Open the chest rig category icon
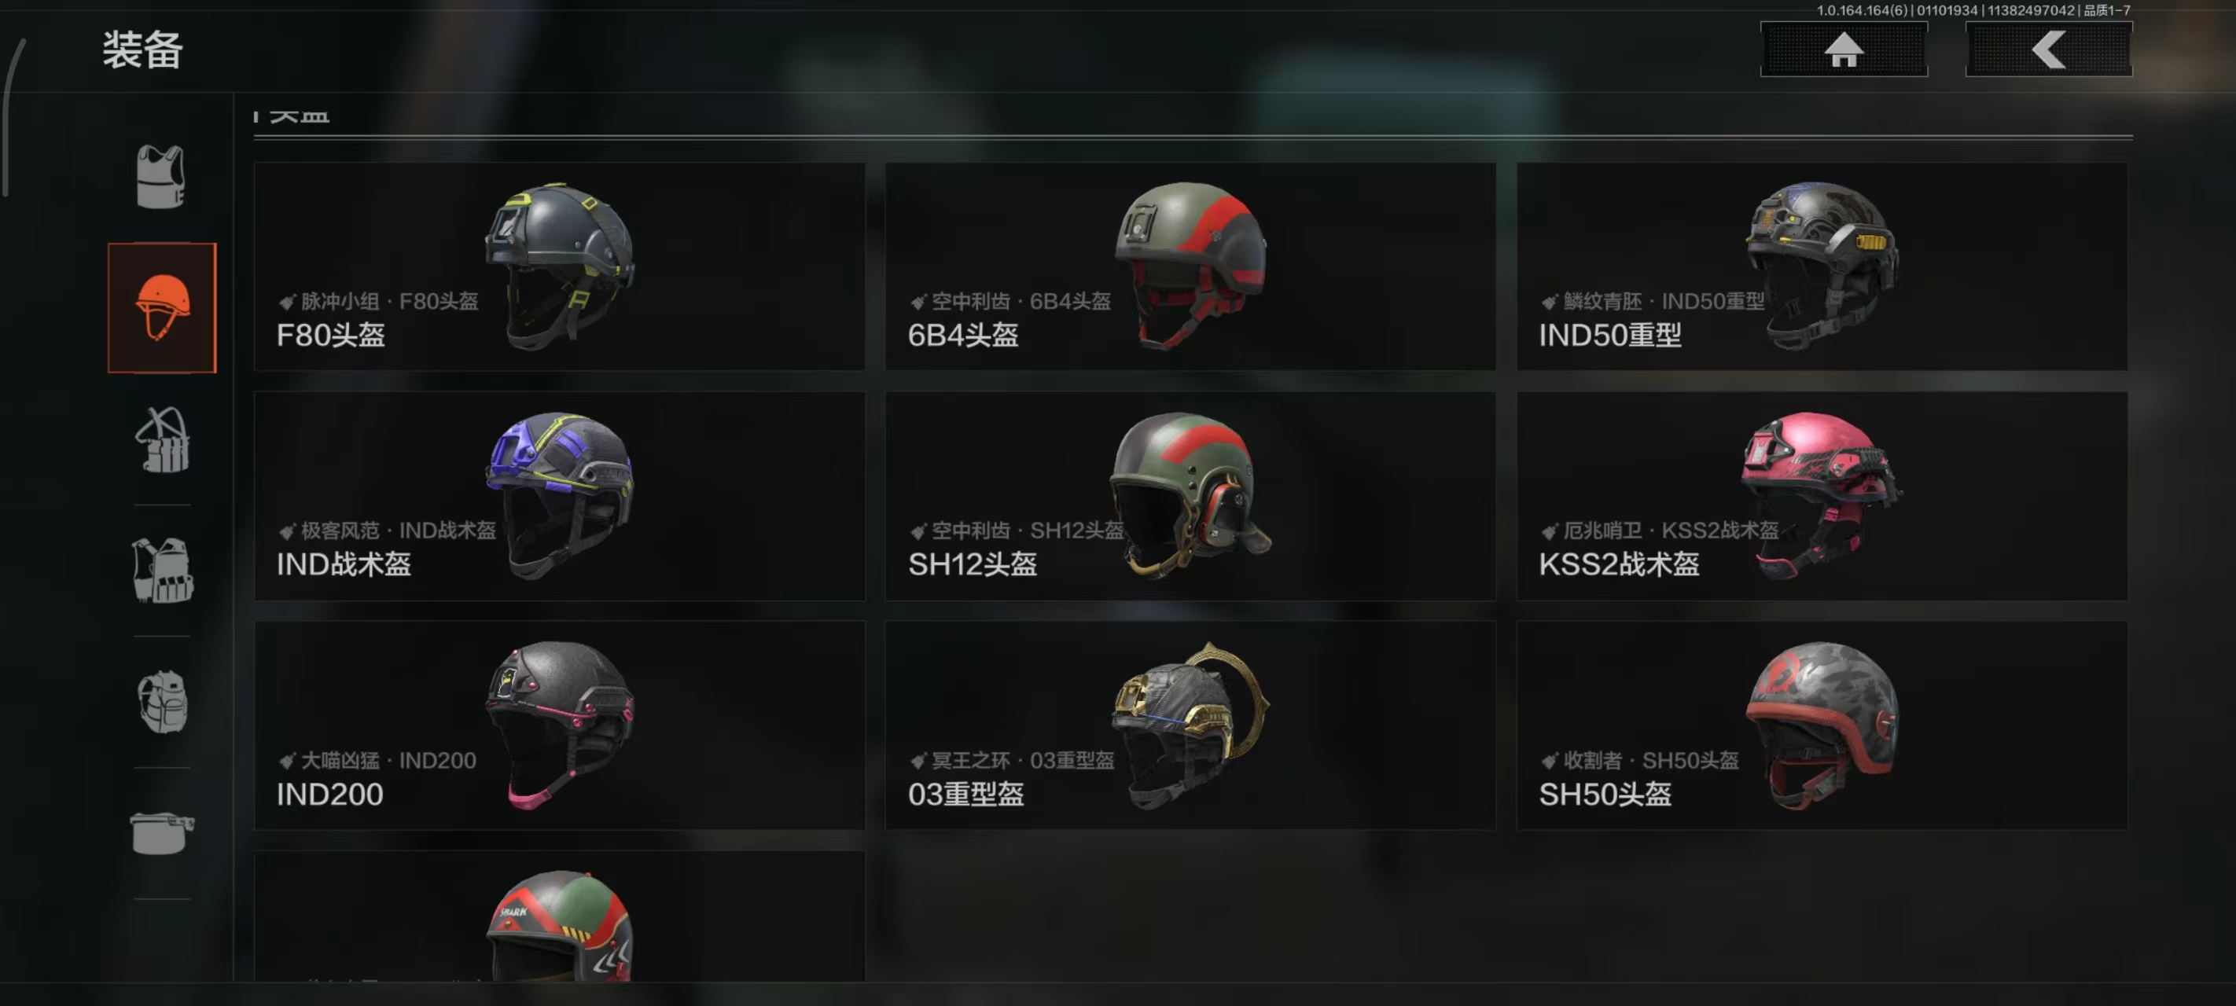This screenshot has height=1006, width=2236. [x=161, y=440]
